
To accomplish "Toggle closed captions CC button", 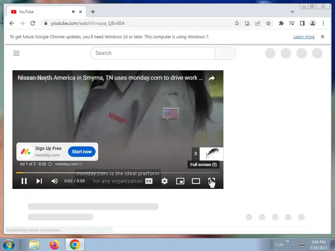I will pos(149,181).
